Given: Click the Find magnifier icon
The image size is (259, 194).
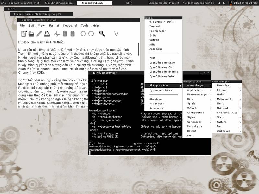Looking at the screenshot, I should click(x=102, y=33).
